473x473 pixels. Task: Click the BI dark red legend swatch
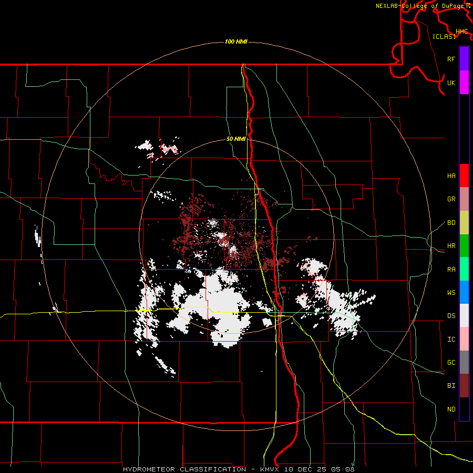click(x=464, y=386)
